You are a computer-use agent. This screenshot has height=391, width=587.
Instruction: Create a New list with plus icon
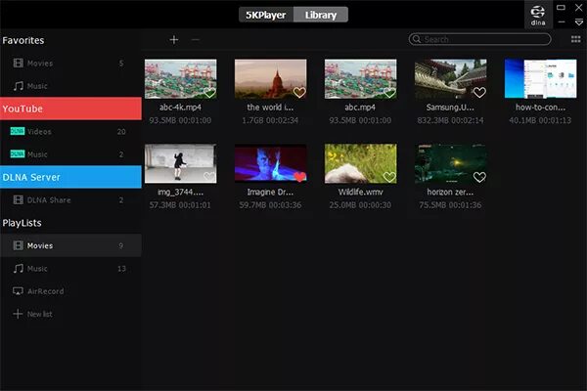tap(18, 314)
